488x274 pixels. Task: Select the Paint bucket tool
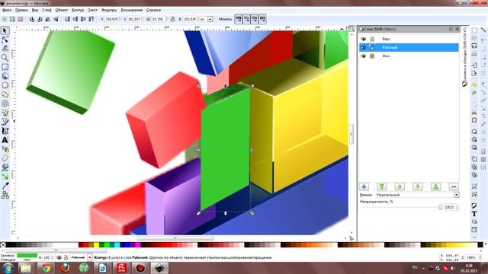point(5,167)
